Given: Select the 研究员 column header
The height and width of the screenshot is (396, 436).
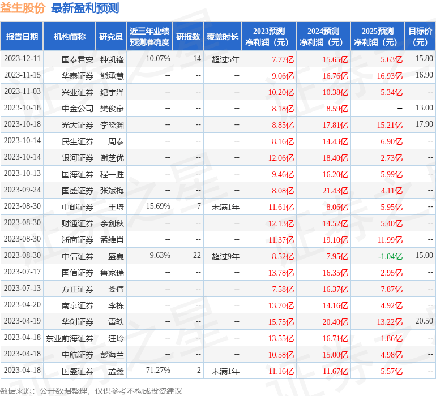Looking at the screenshot, I should 111,36.
